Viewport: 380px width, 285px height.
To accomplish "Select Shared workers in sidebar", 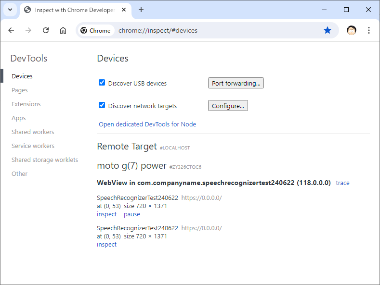I will click(x=33, y=132).
